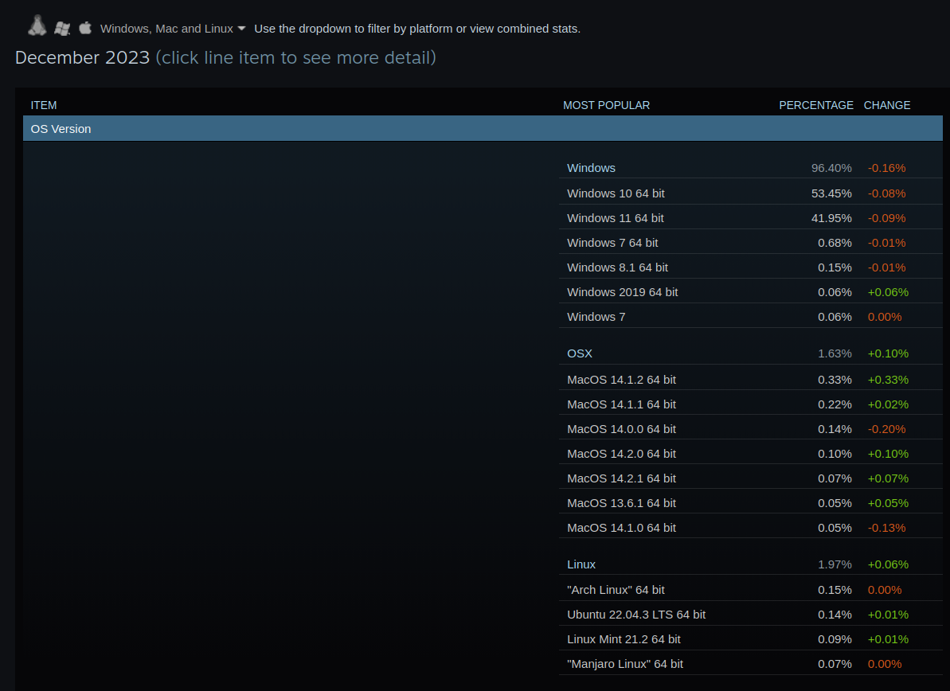Select the Windows 2019 64 bit row

(x=751, y=292)
